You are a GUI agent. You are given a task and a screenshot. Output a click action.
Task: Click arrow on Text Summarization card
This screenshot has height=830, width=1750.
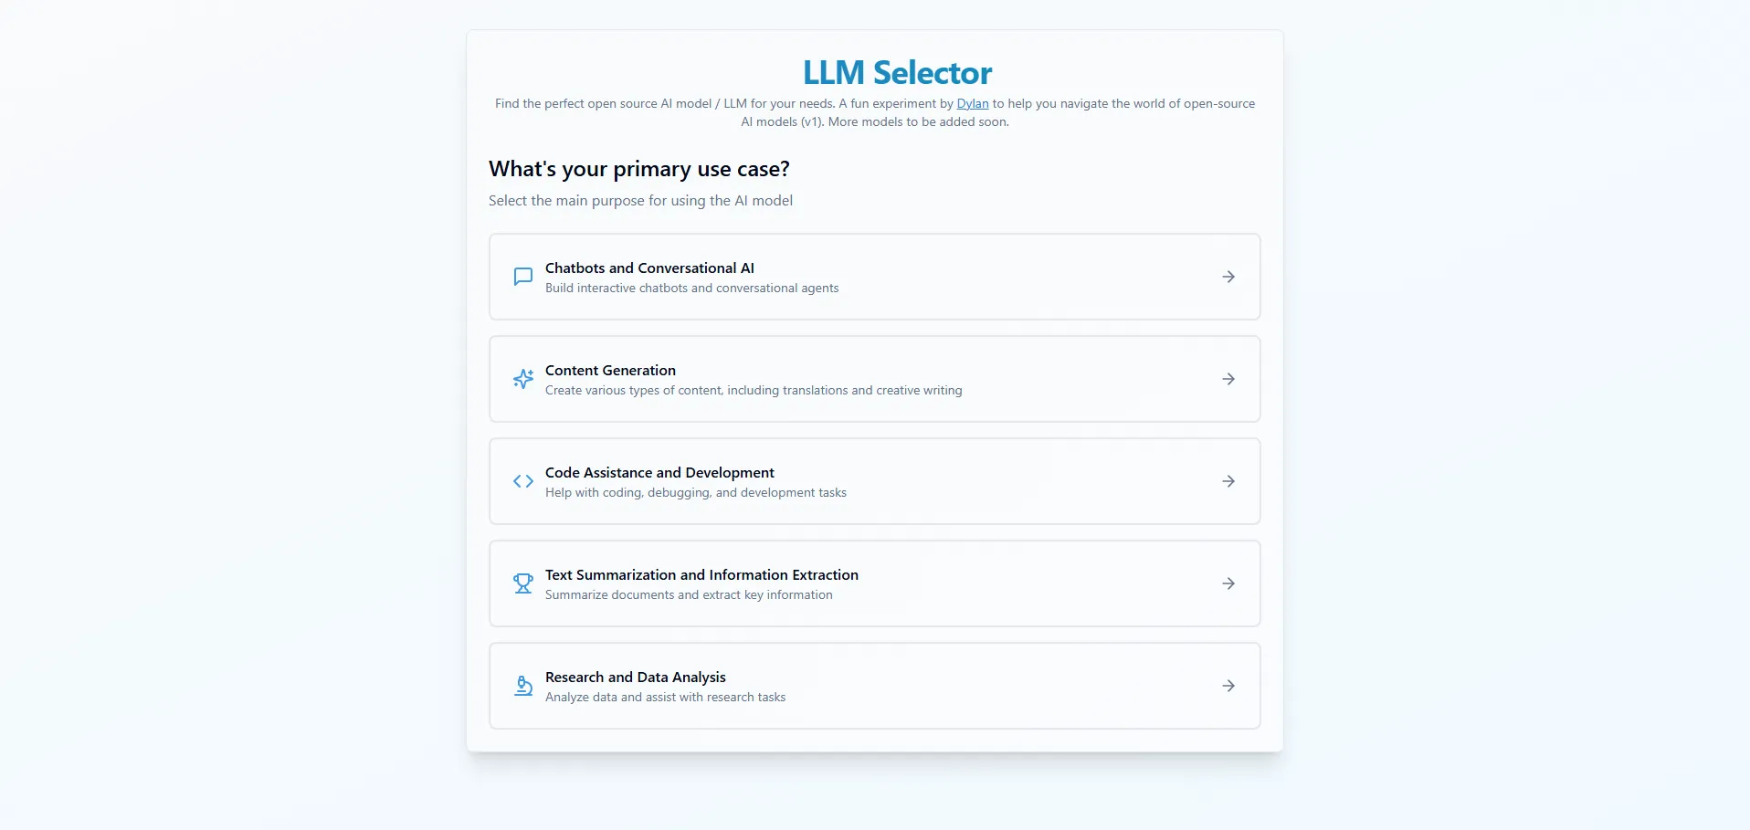pos(1228,583)
